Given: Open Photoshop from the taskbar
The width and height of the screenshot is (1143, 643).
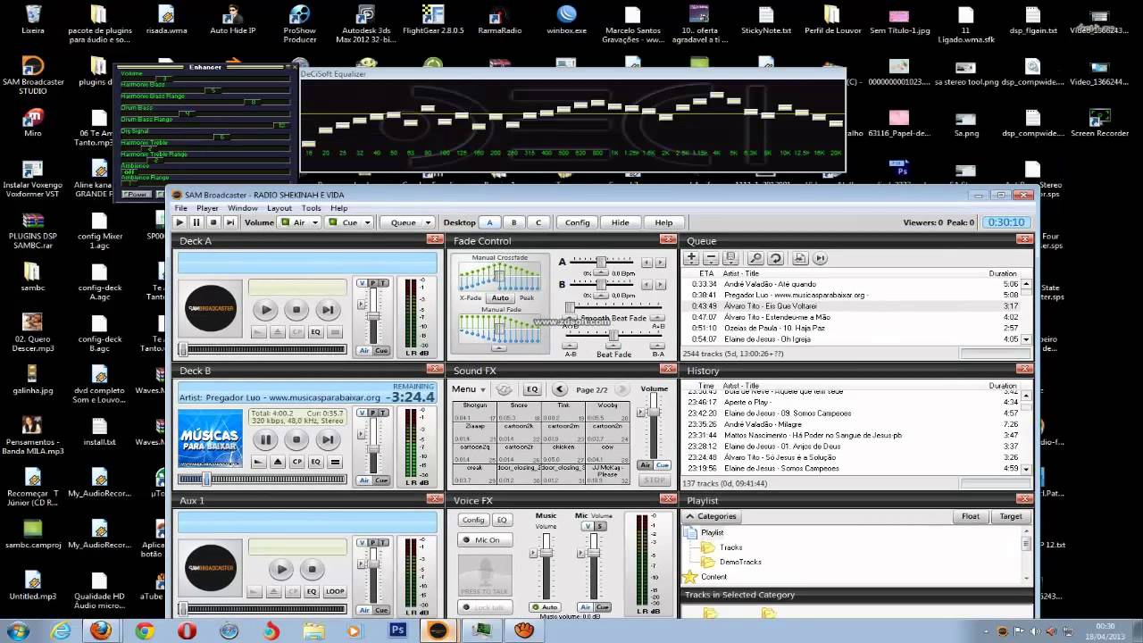Looking at the screenshot, I should pos(398,630).
